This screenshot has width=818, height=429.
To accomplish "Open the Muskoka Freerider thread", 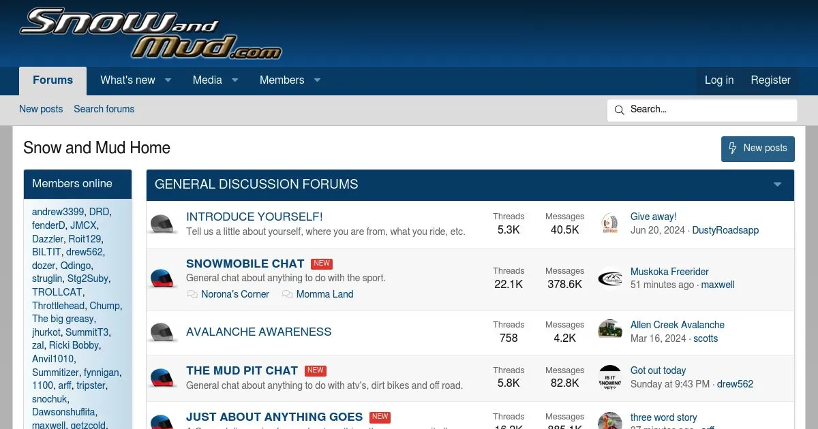I will tap(669, 272).
